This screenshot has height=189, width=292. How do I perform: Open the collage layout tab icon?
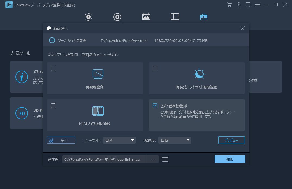point(175,17)
